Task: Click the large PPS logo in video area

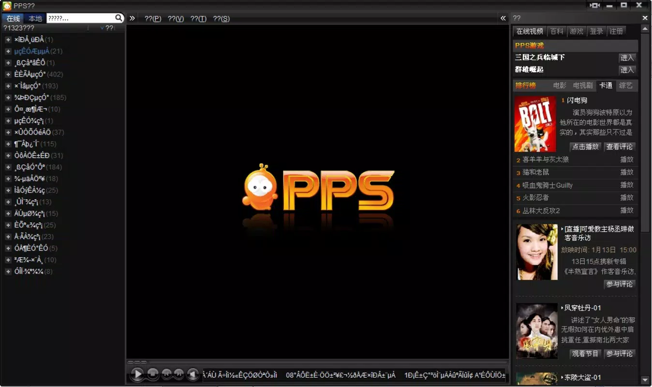Action: (x=318, y=188)
